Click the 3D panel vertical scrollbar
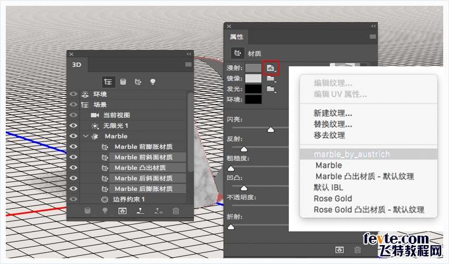The image size is (449, 264). (x=190, y=132)
